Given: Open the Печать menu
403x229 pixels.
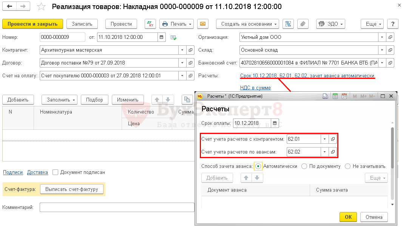Looking at the screenshot, I should pos(176,24).
